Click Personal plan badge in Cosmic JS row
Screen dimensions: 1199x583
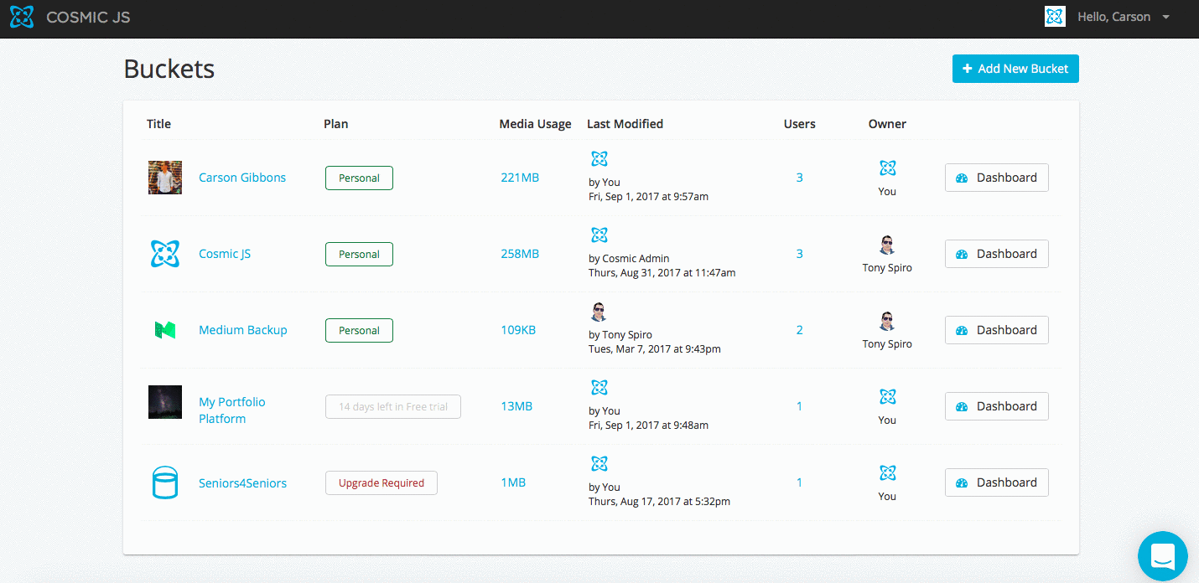pyautogui.click(x=359, y=254)
